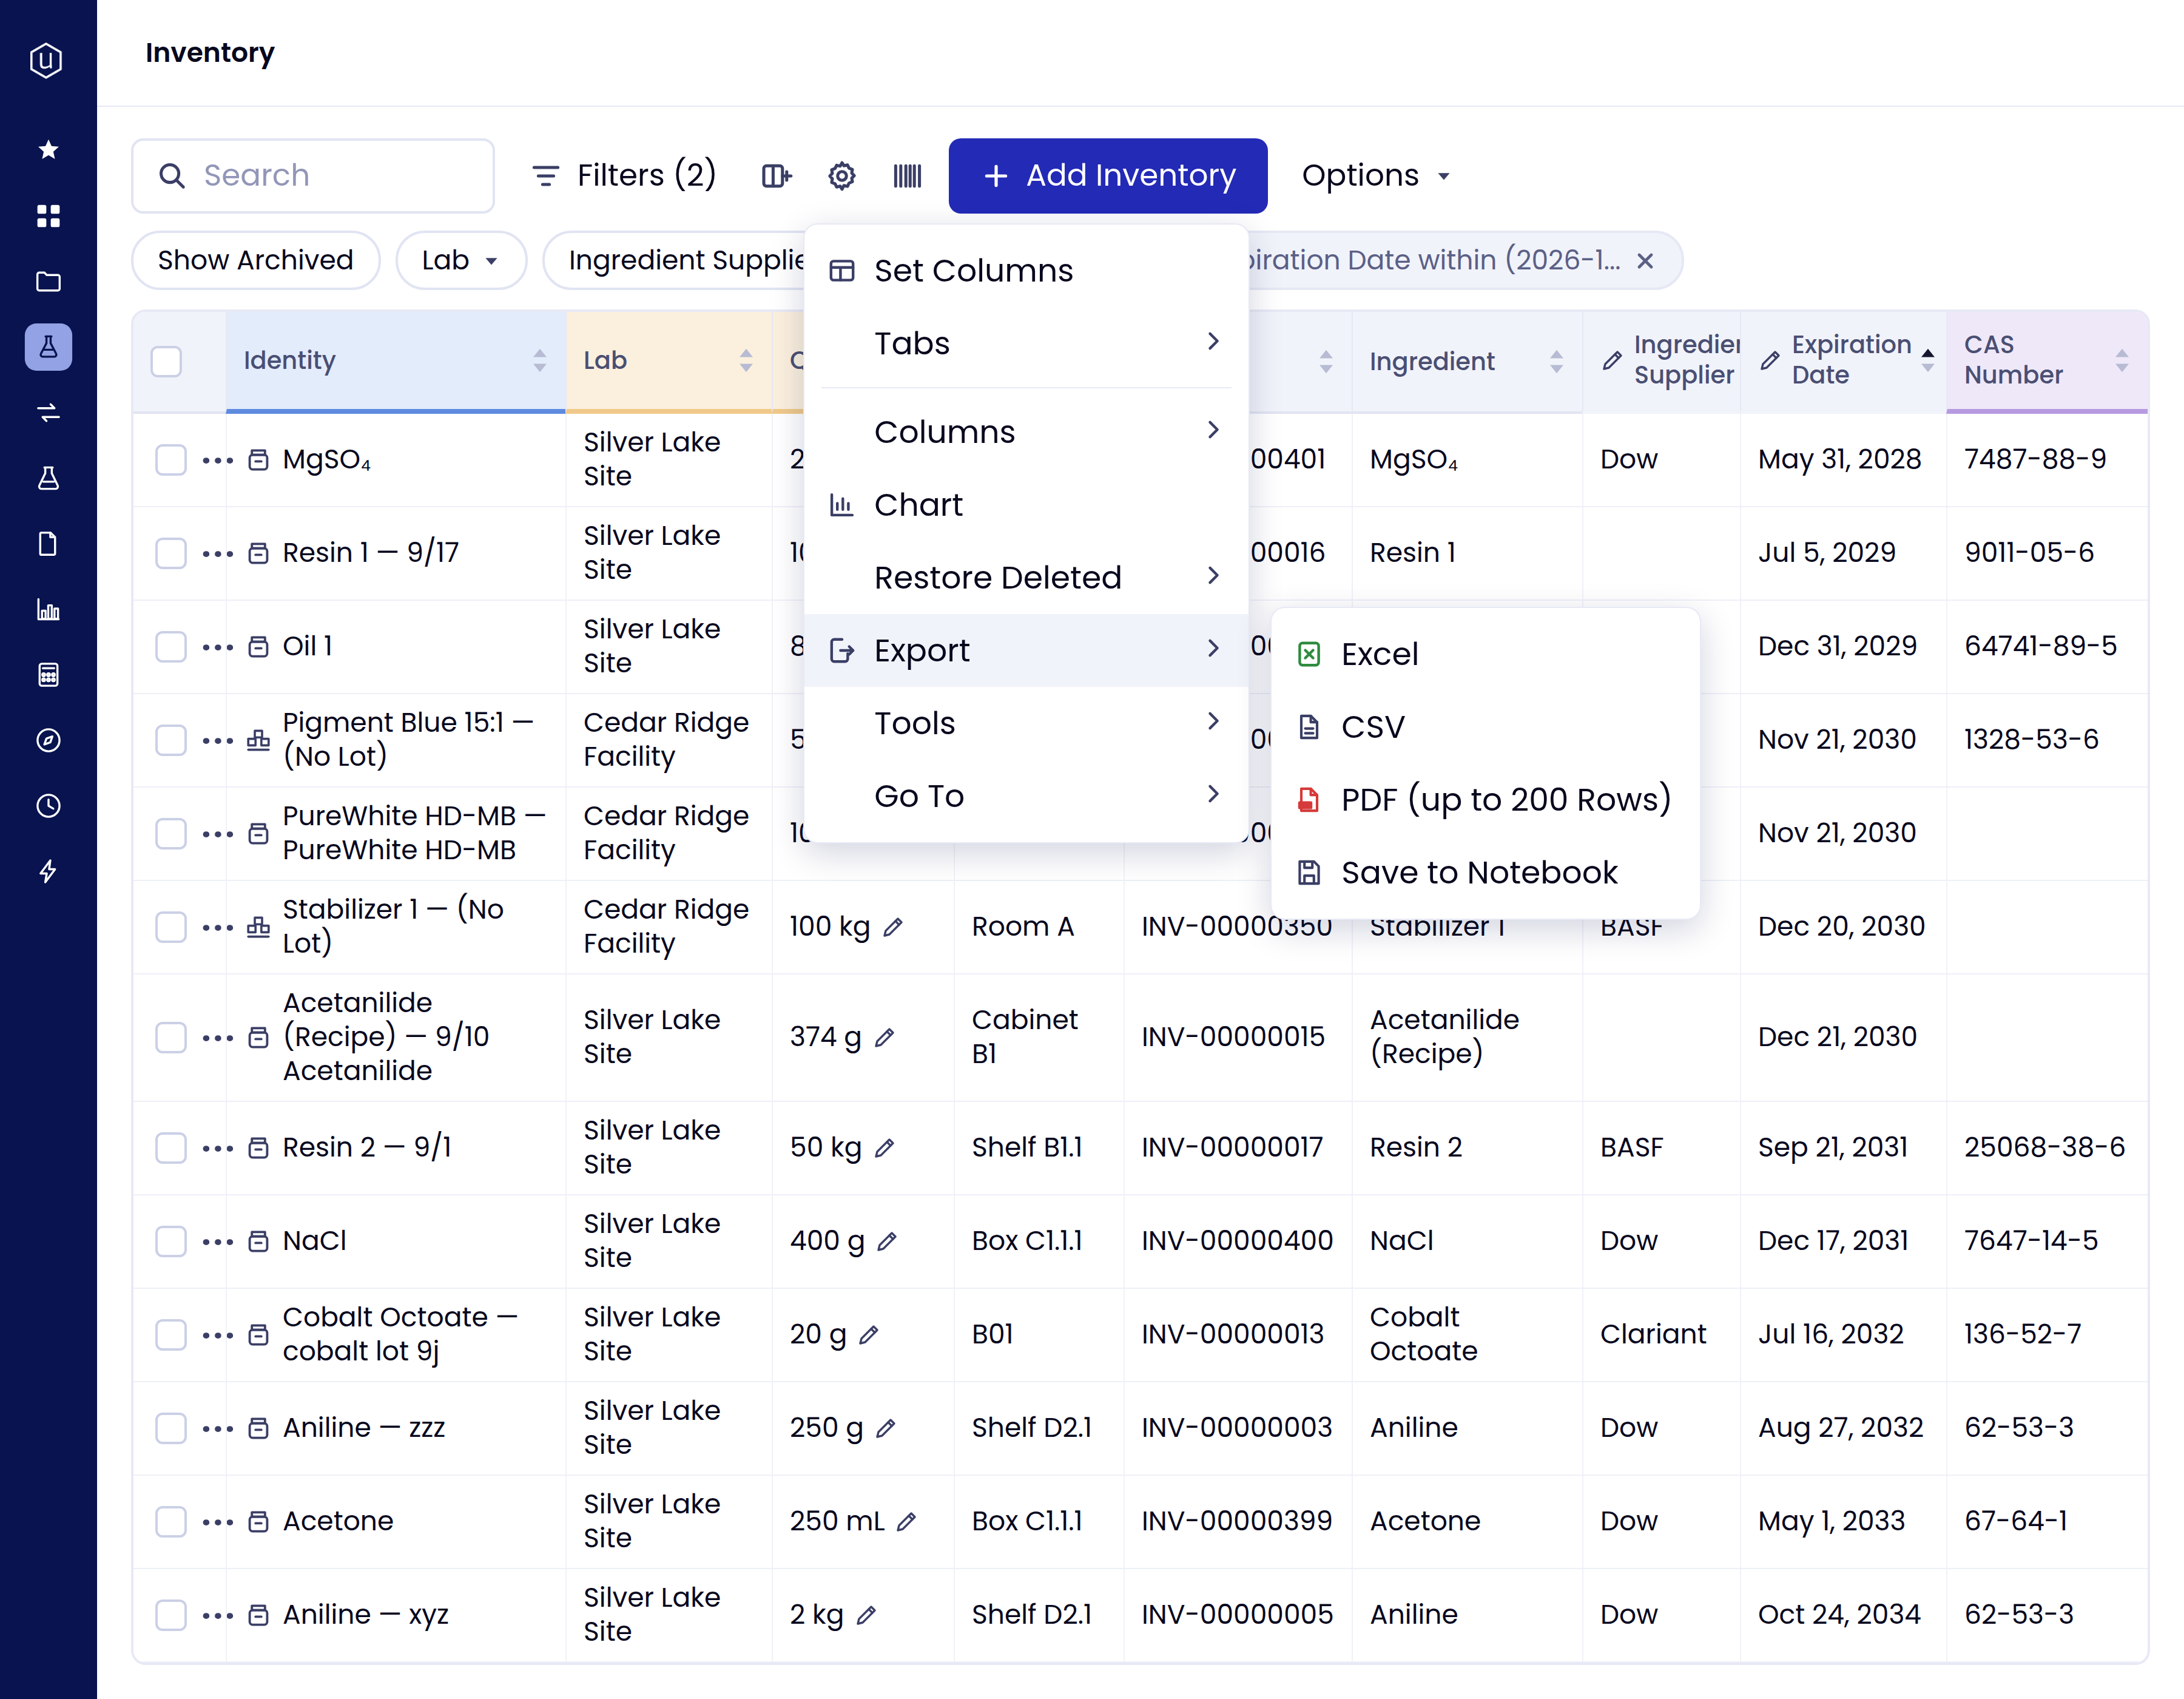
Task: Click pencil icon on Ingredient Supplier header
Action: pos(1612,360)
